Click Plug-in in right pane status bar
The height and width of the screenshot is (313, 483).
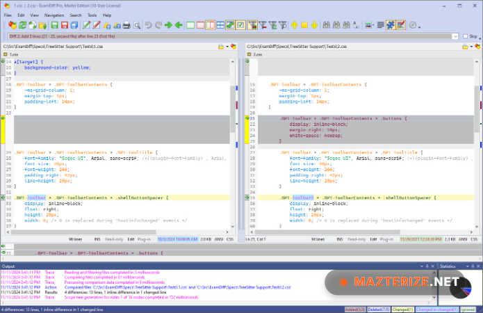coord(386,239)
